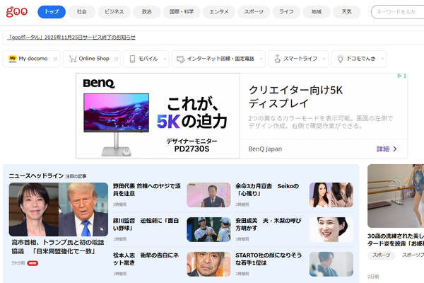Open the STARTO社の顔になりそうな若手 article
This screenshot has height=283, width=424.
pos(269,259)
